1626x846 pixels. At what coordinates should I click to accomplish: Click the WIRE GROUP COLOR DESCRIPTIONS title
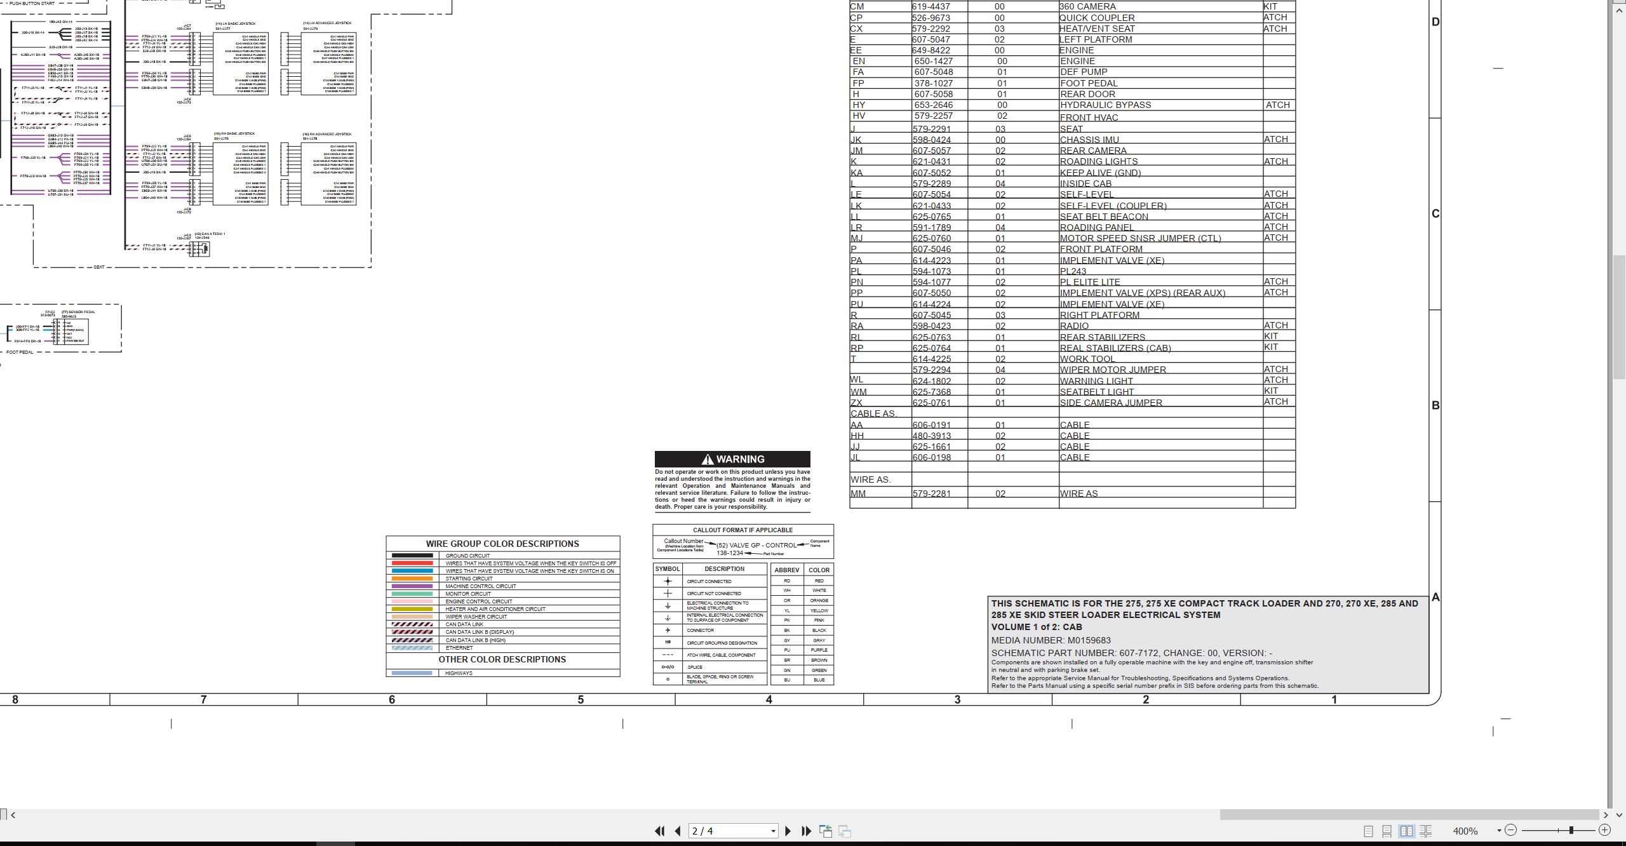point(502,544)
